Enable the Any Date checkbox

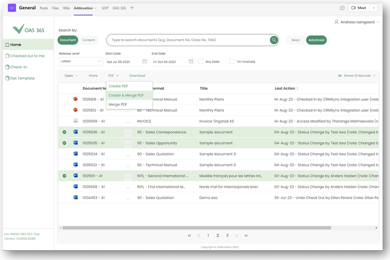pyautogui.click(x=201, y=61)
